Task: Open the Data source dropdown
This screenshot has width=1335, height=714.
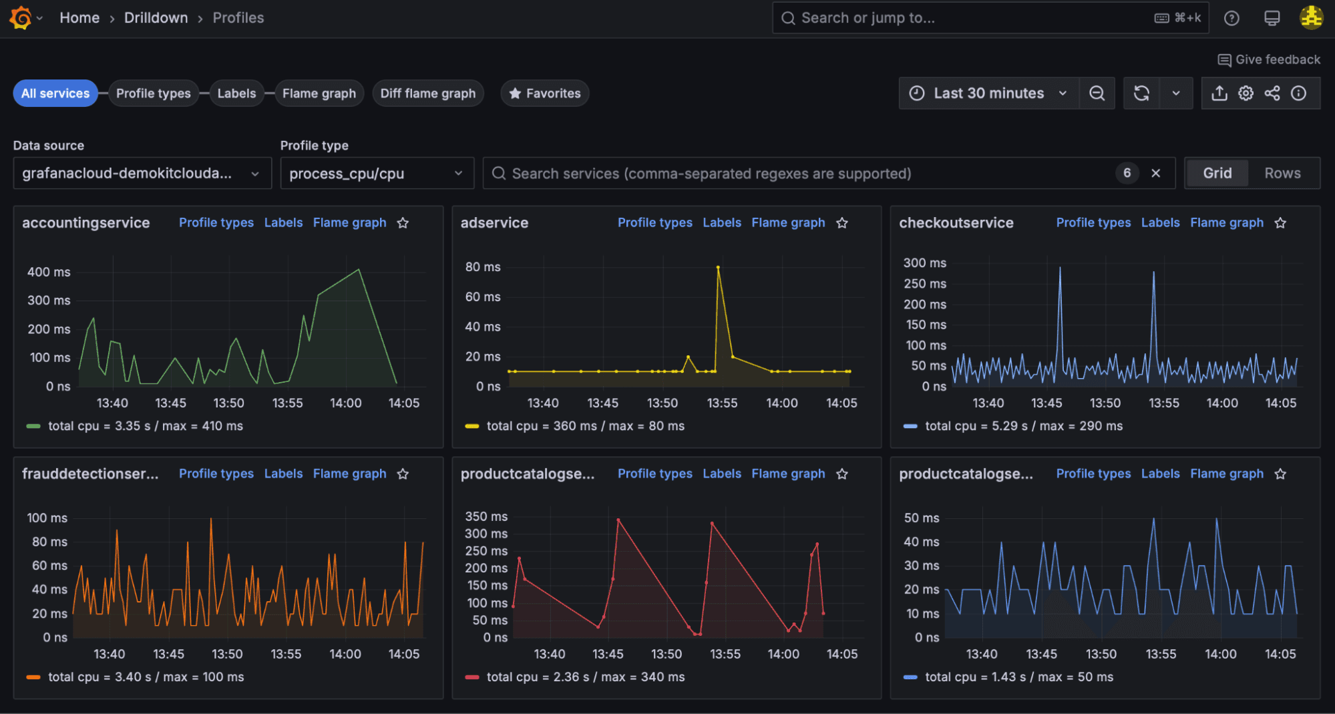Action: (x=142, y=173)
